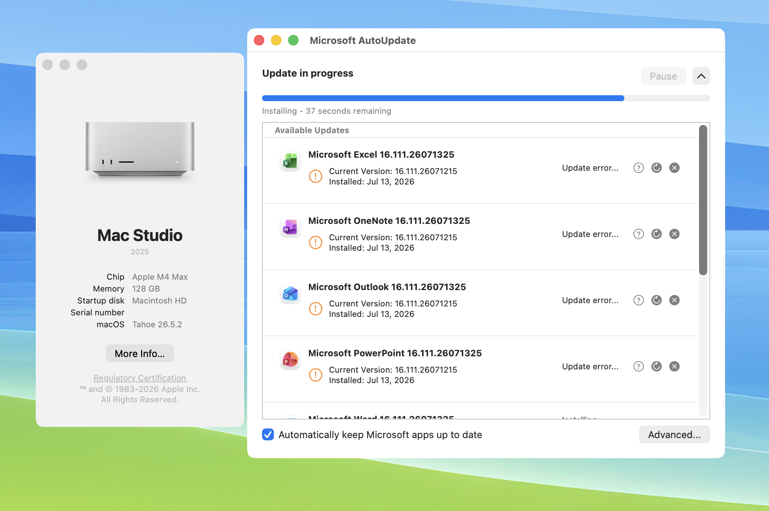769x511 pixels.
Task: Click the PowerPoint 'Update error...' status text
Action: [590, 366]
